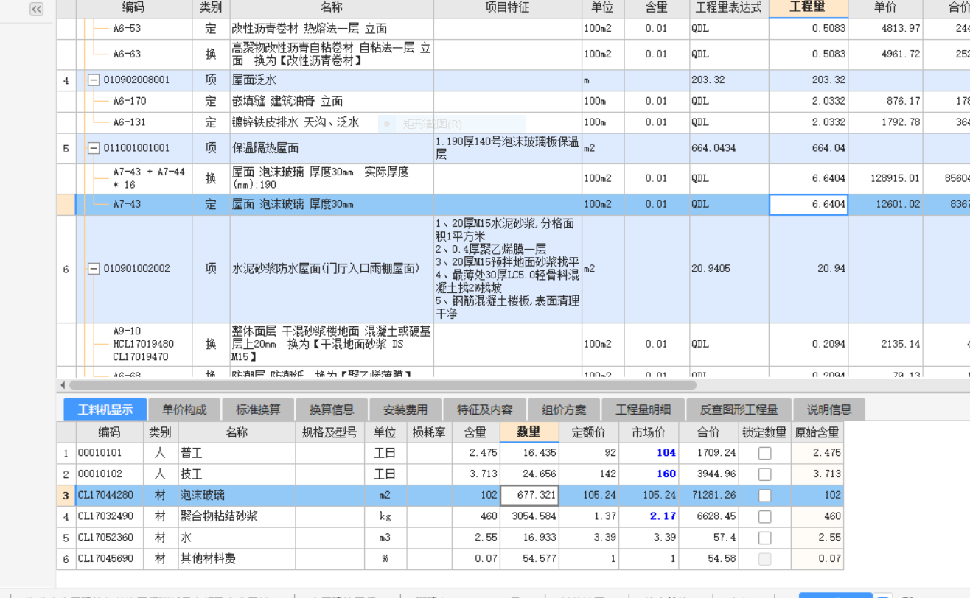Click the horizontal scrollbar thumb of the upper table
This screenshot has height=598, width=970.
pyautogui.click(x=383, y=385)
